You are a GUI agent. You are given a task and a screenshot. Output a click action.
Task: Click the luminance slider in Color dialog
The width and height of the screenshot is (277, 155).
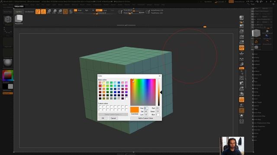159,92
